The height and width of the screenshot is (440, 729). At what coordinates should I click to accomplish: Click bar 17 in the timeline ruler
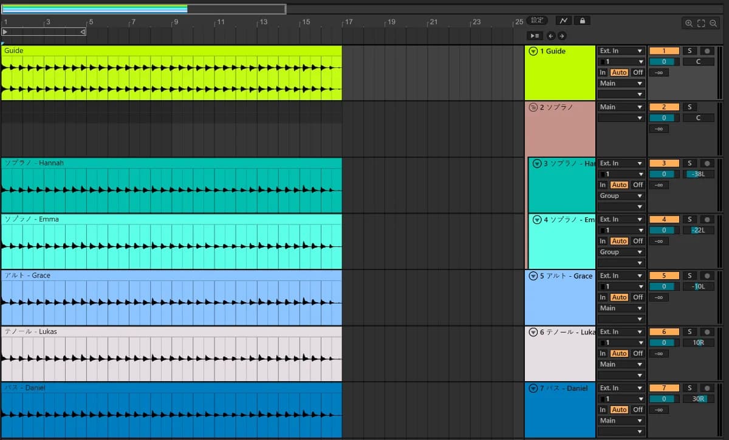[x=349, y=22]
